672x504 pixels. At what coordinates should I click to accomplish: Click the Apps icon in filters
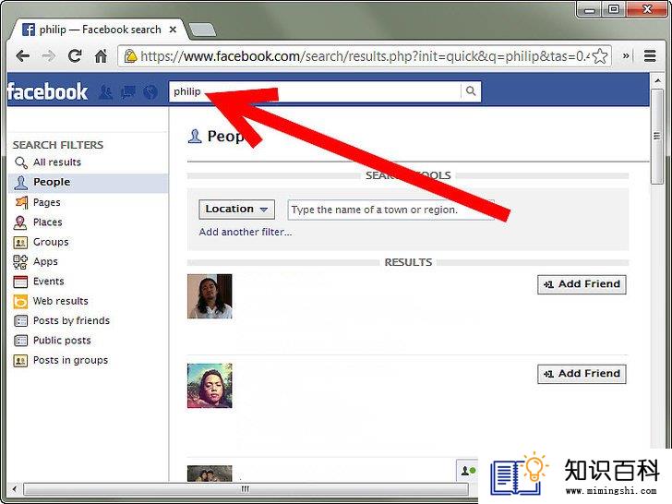click(20, 262)
